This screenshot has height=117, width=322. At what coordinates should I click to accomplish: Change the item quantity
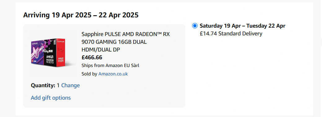pos(70,85)
